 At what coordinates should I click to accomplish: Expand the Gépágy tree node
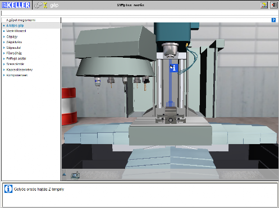[x=4, y=36]
